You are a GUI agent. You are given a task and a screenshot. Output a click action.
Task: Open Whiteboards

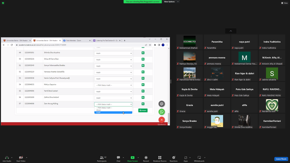(x=199, y=158)
